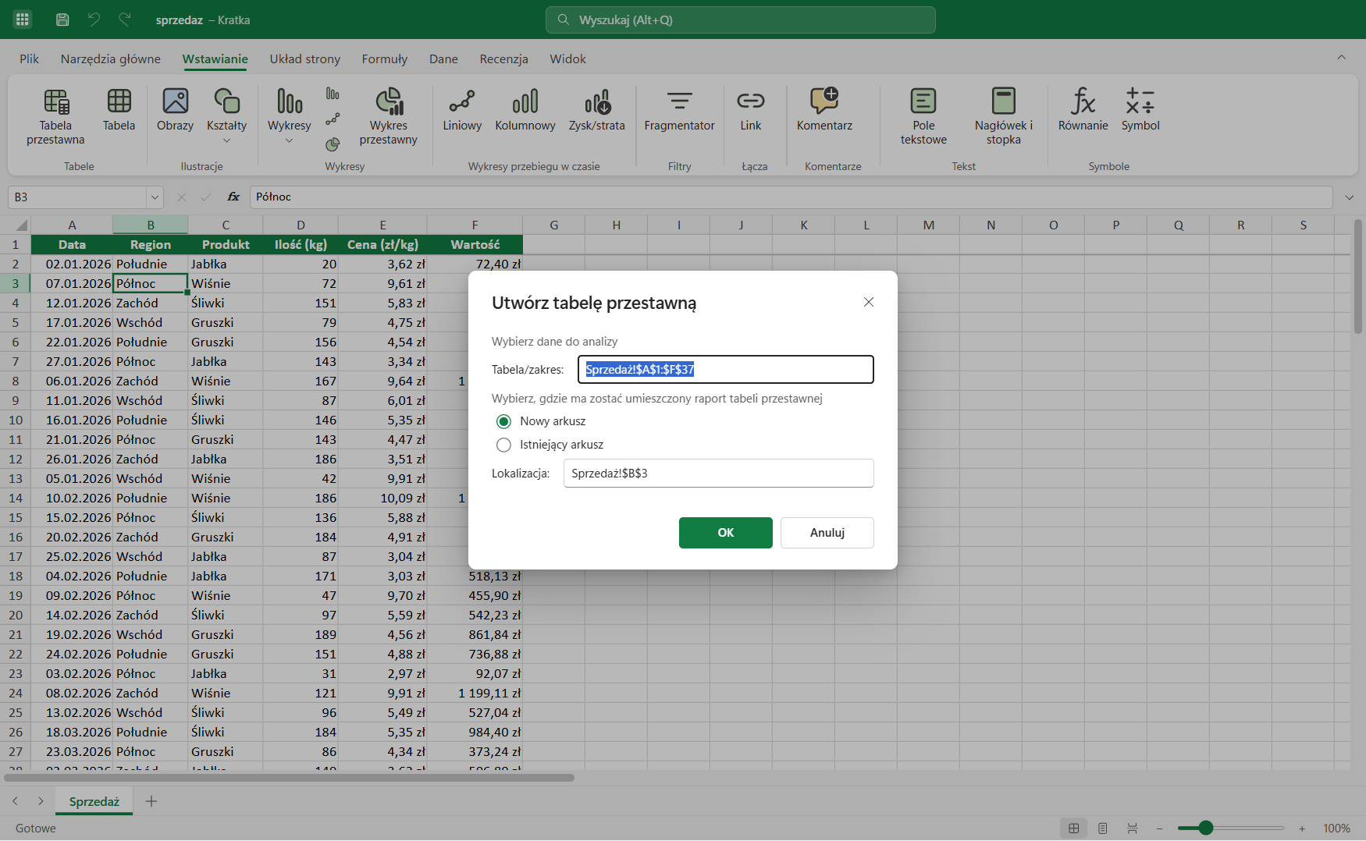
Task: Click the app launcher grid icon
Action: click(22, 20)
